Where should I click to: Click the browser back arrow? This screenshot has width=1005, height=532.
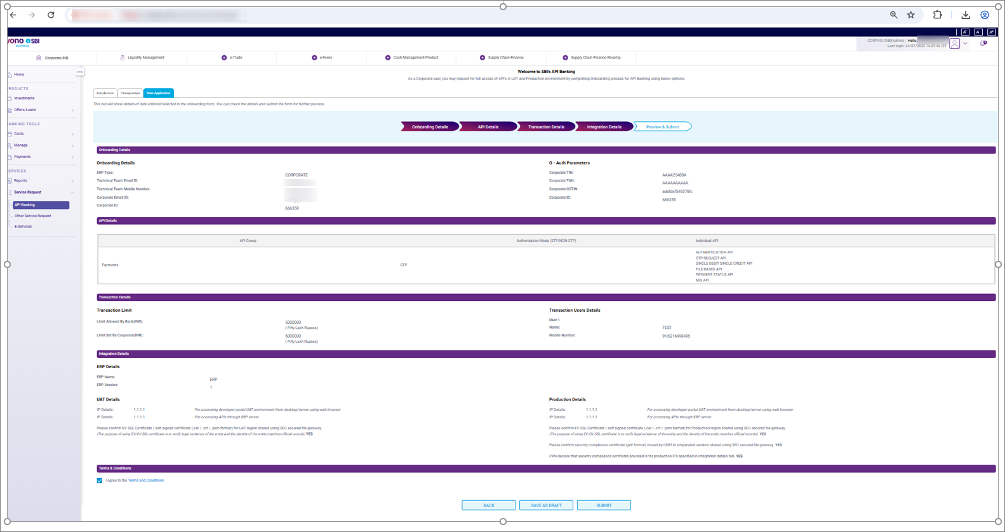(13, 15)
